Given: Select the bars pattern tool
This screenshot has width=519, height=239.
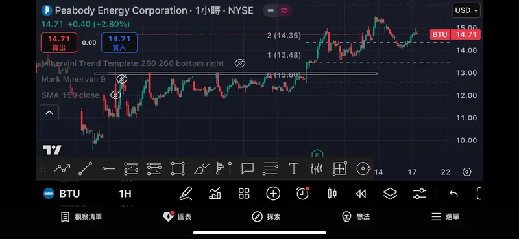Looking at the screenshot, I should (317, 168).
